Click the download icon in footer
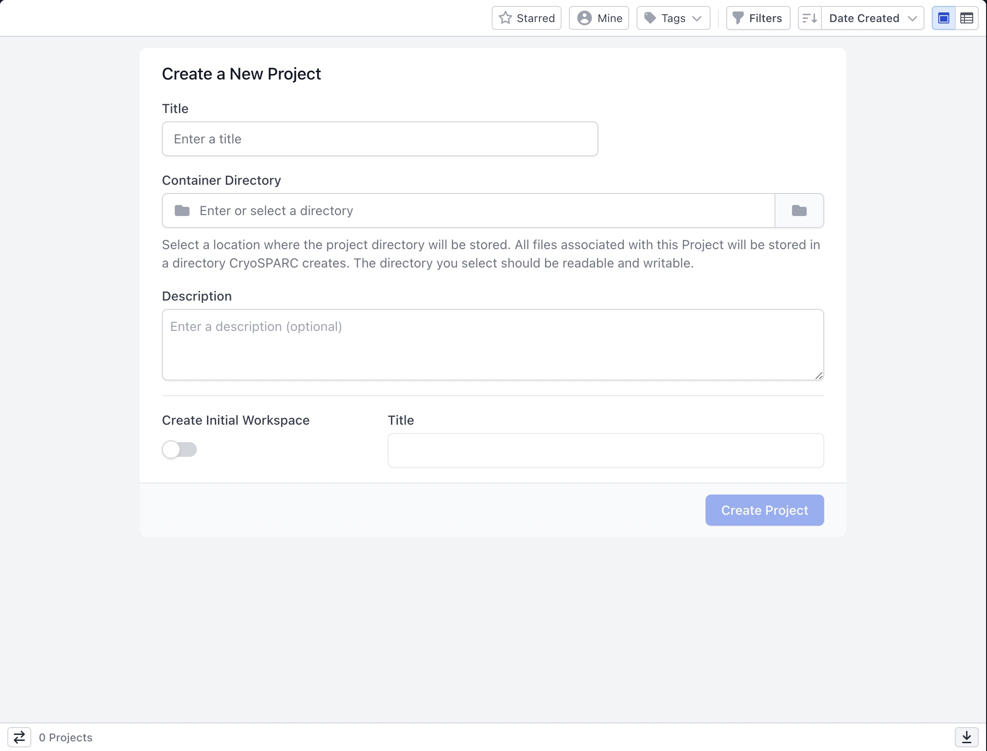 (x=967, y=737)
